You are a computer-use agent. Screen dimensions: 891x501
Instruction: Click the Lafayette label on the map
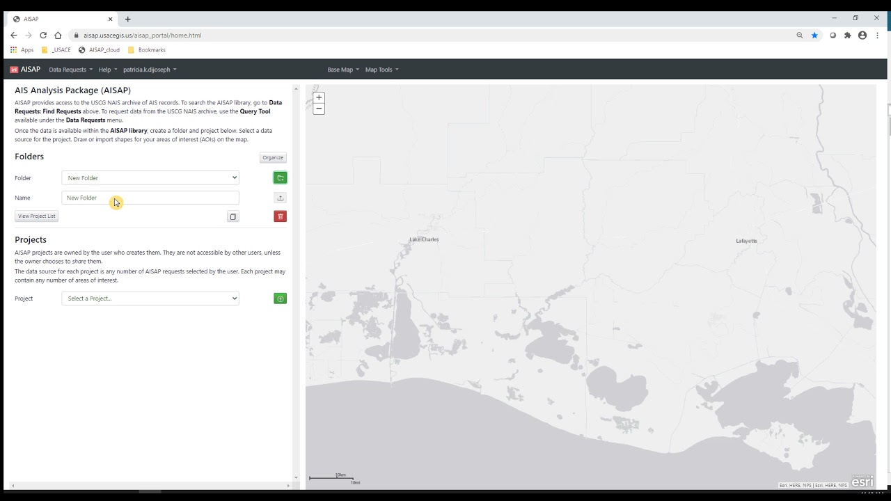(x=746, y=241)
